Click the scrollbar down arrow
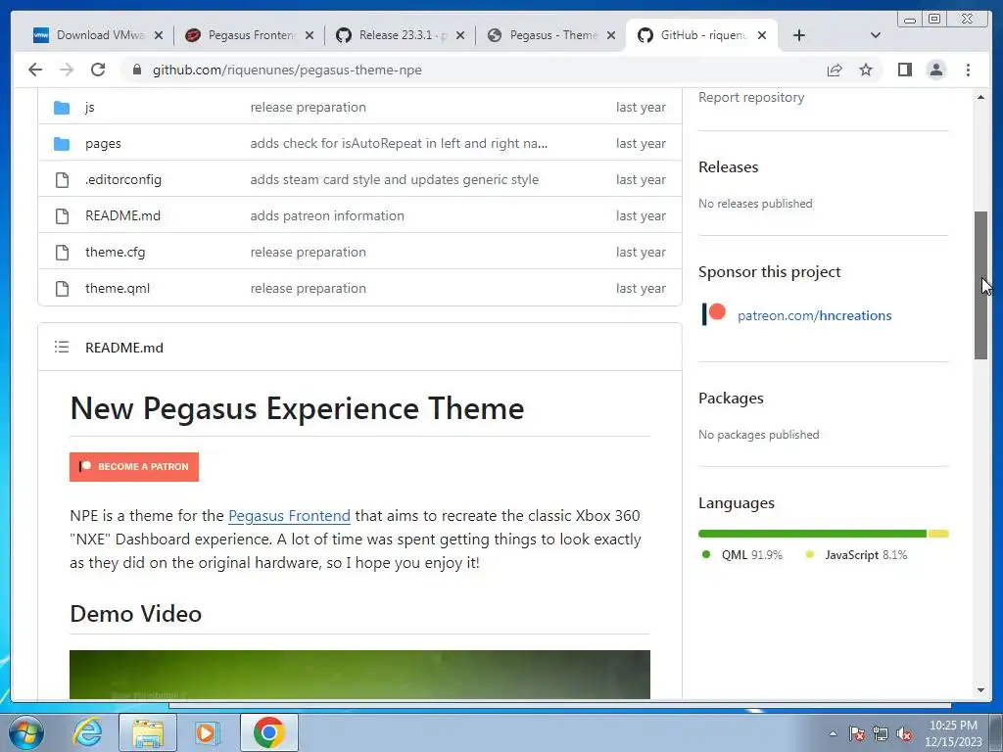1003x752 pixels. [x=980, y=690]
